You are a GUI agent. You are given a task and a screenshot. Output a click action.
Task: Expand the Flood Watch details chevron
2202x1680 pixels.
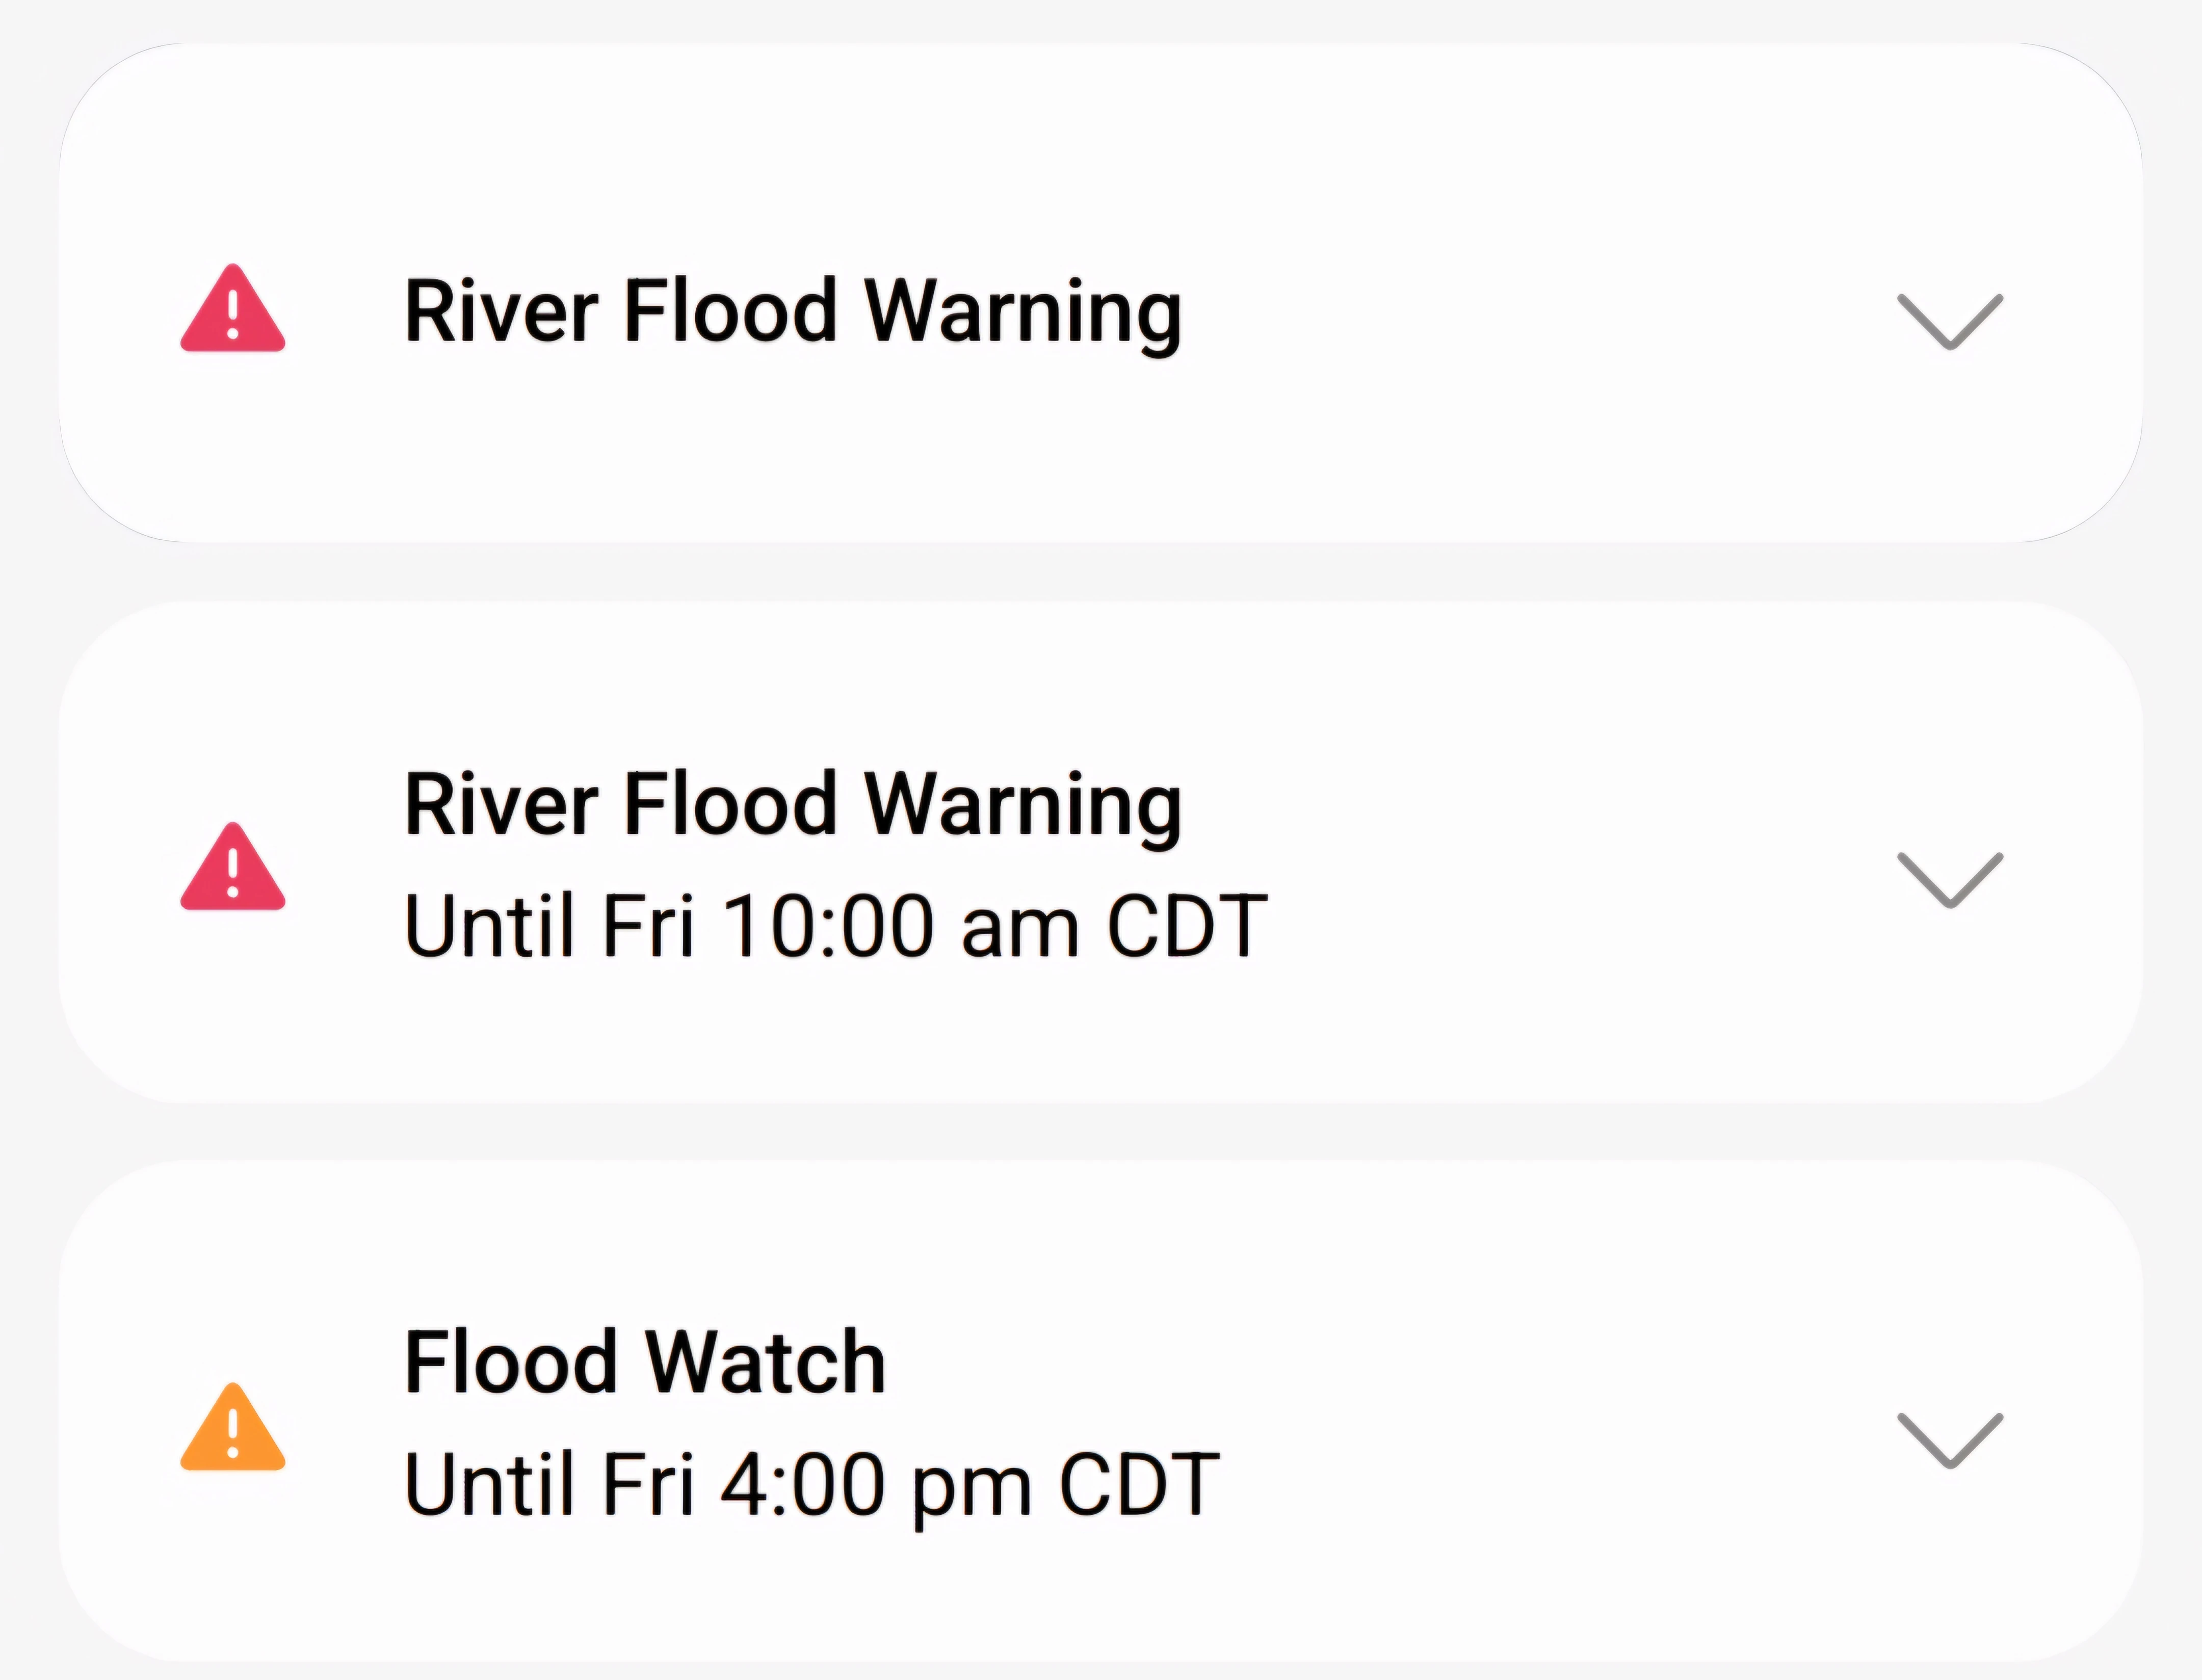click(1949, 1440)
